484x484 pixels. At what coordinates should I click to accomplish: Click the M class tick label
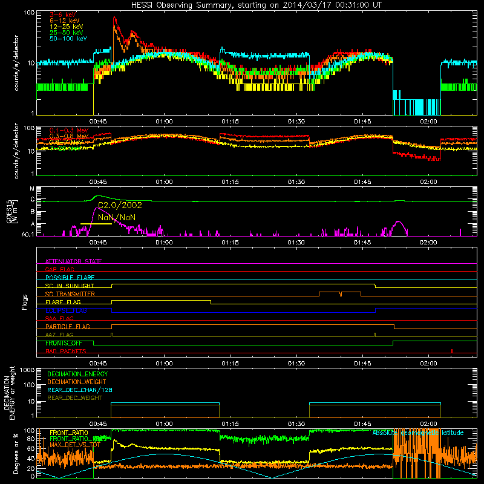point(32,189)
